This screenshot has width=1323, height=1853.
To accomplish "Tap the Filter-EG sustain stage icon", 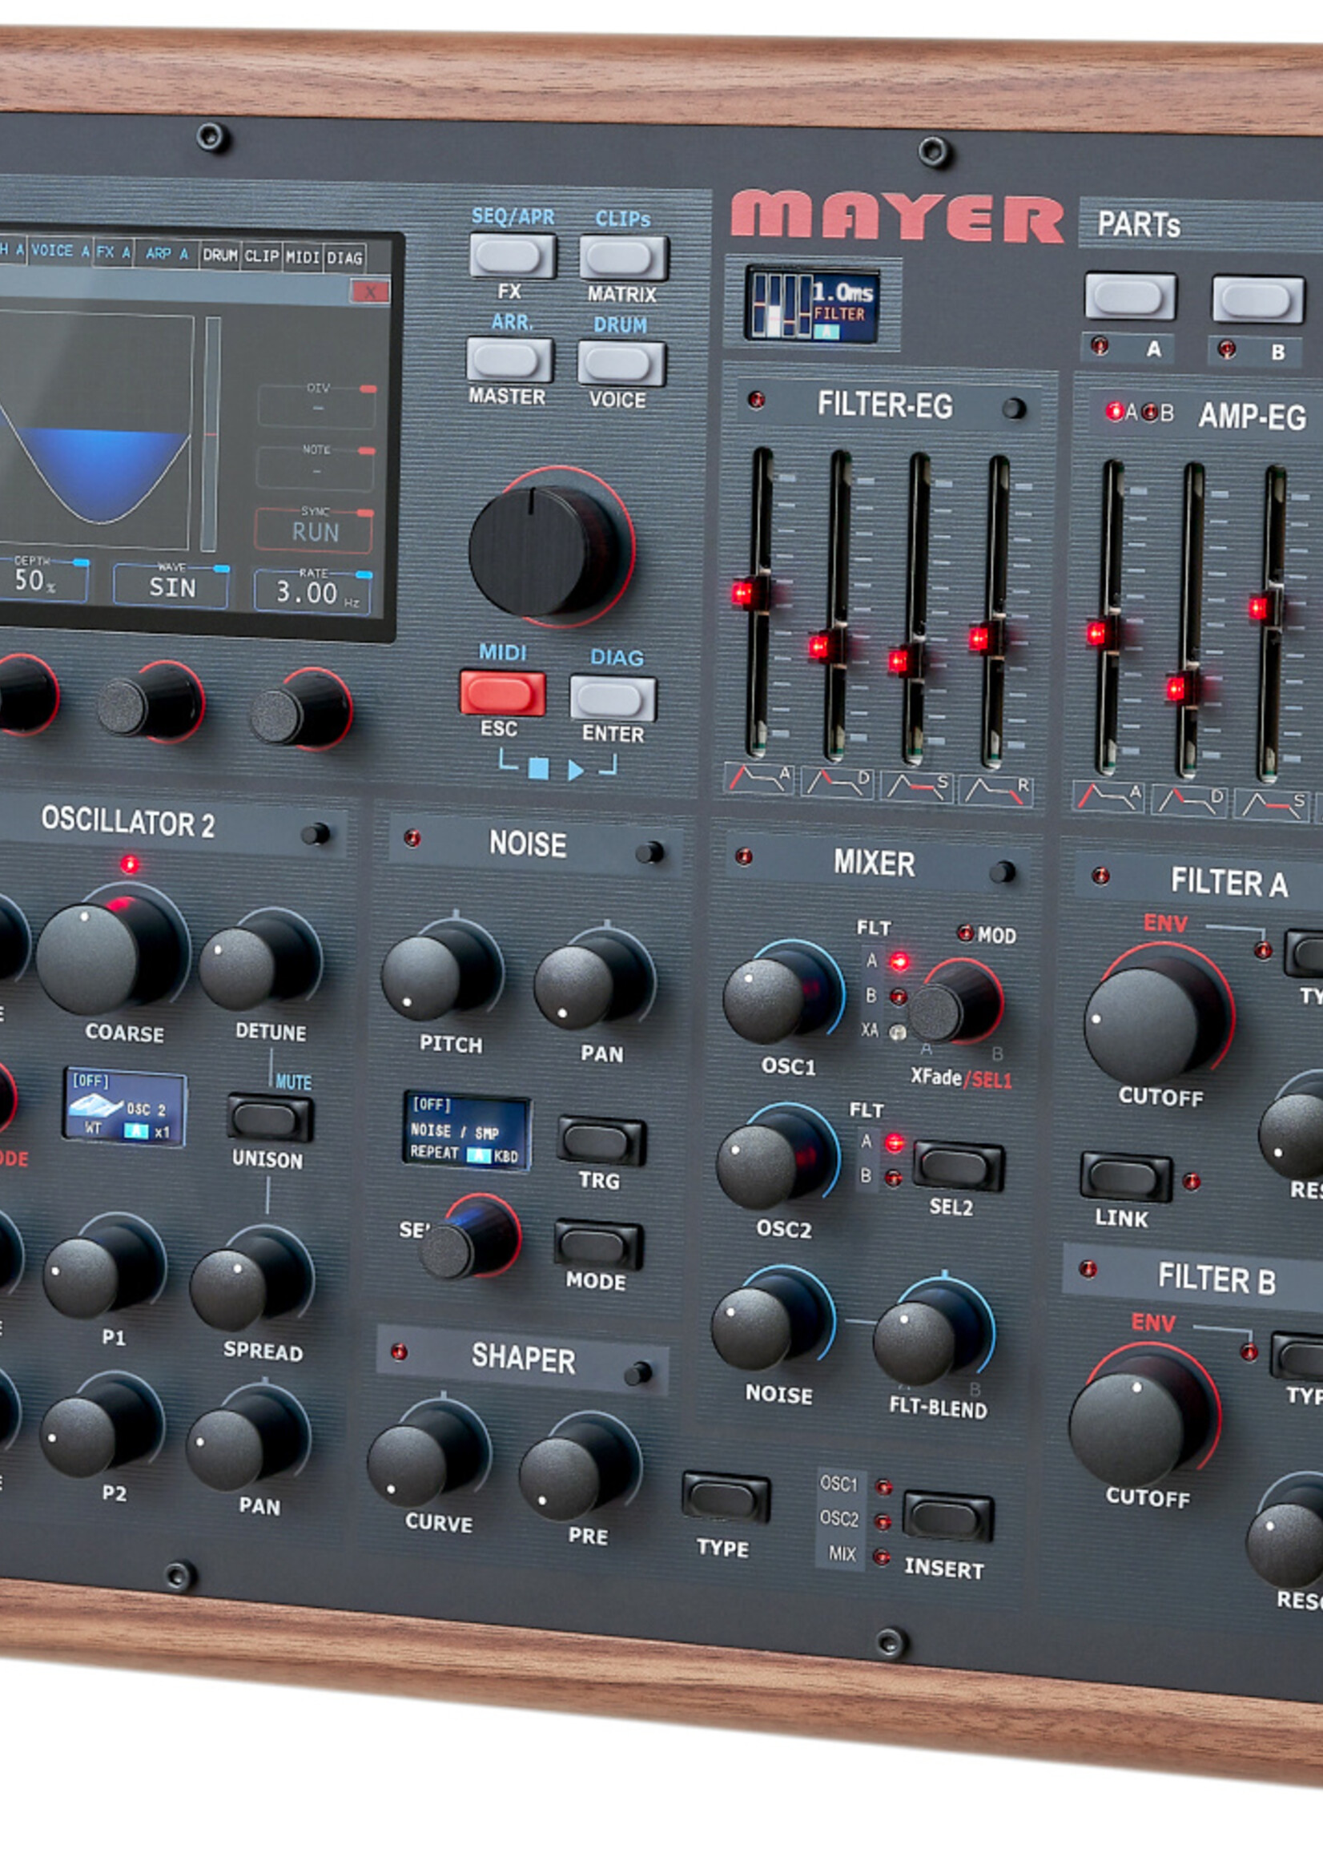I will (x=916, y=788).
